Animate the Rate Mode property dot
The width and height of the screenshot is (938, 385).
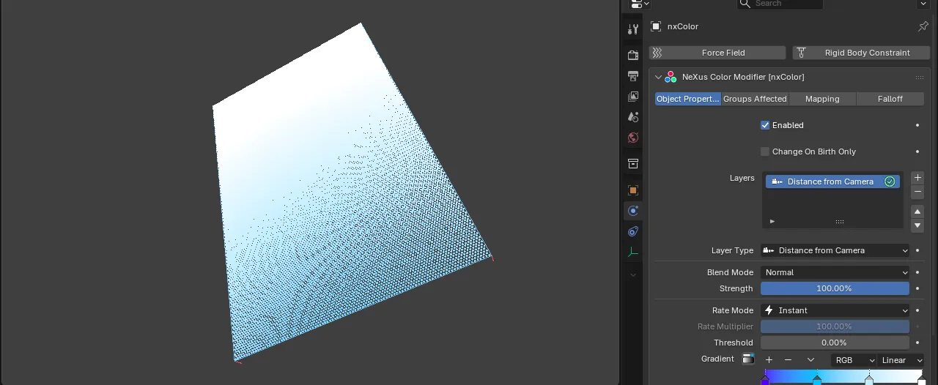[x=917, y=310]
